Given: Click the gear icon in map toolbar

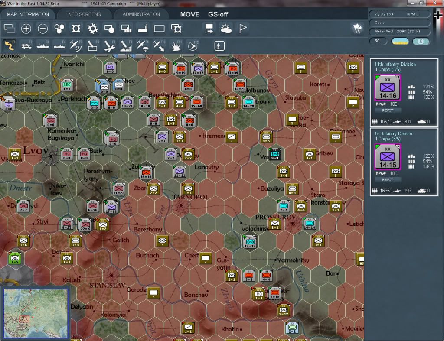Looking at the screenshot, I should point(93,29).
